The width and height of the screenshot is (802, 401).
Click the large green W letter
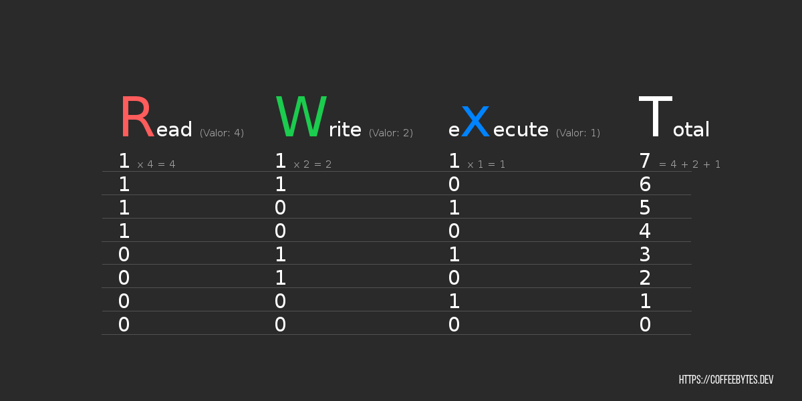[301, 118]
